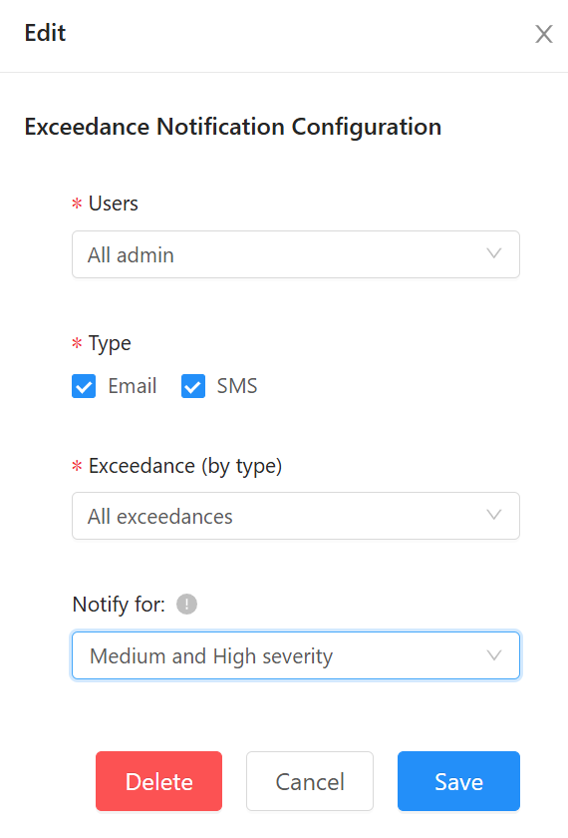The image size is (568, 838).
Task: Click the Exceedance (by type) field label
Action: coord(185,467)
